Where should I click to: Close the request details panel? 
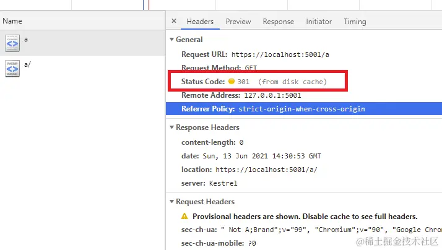tap(174, 21)
